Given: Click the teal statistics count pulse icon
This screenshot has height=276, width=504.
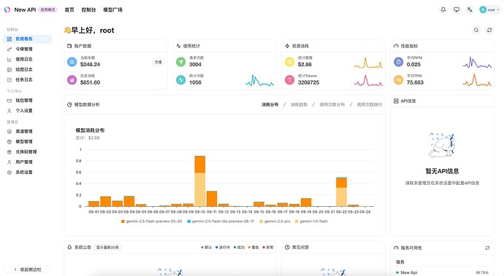Looking at the screenshot, I should [180, 79].
